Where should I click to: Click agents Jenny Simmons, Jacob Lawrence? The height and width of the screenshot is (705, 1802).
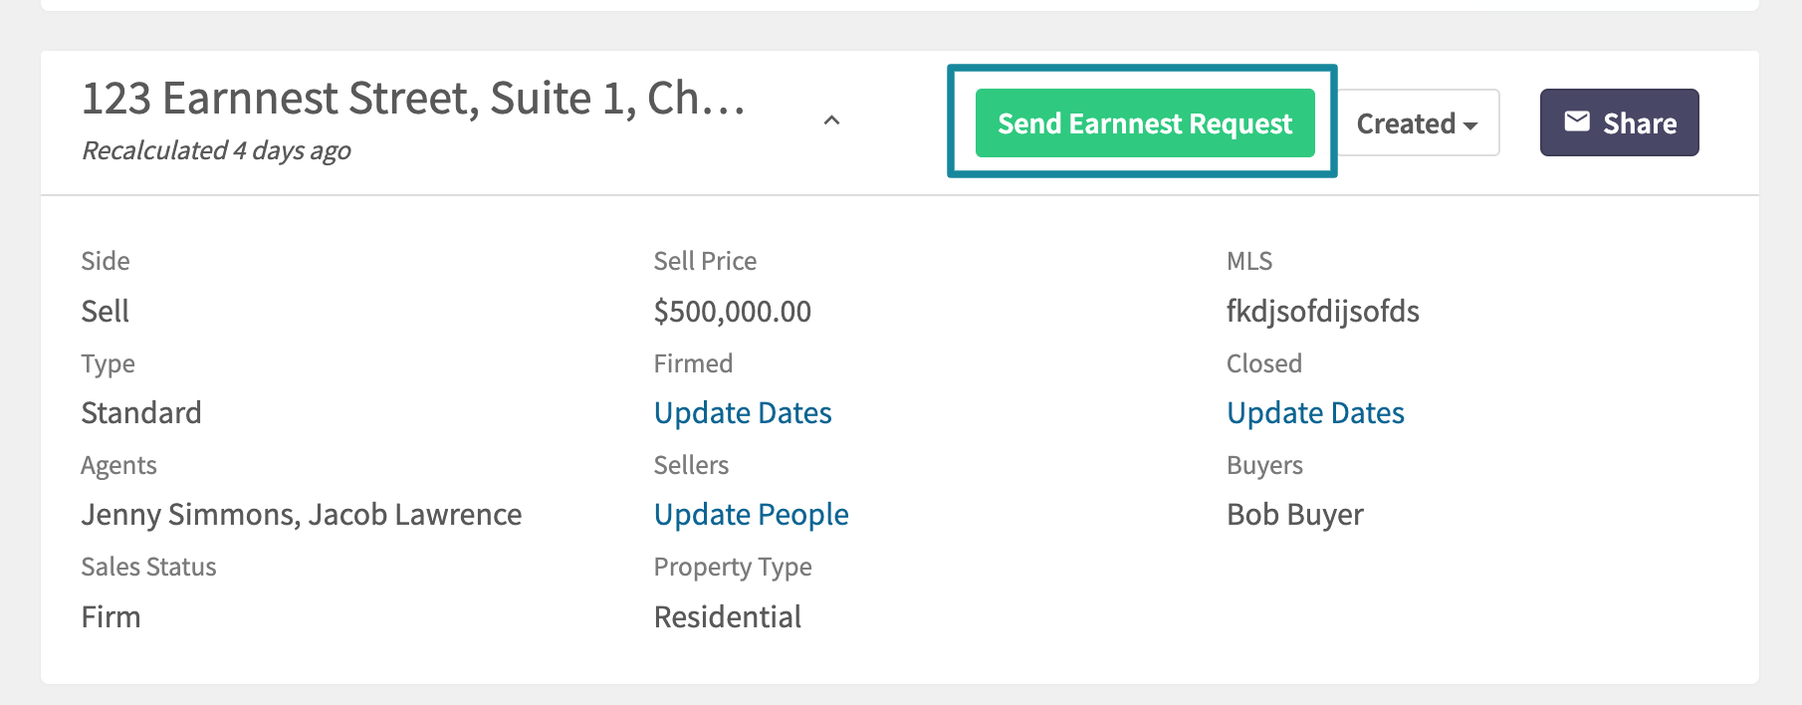[302, 515]
